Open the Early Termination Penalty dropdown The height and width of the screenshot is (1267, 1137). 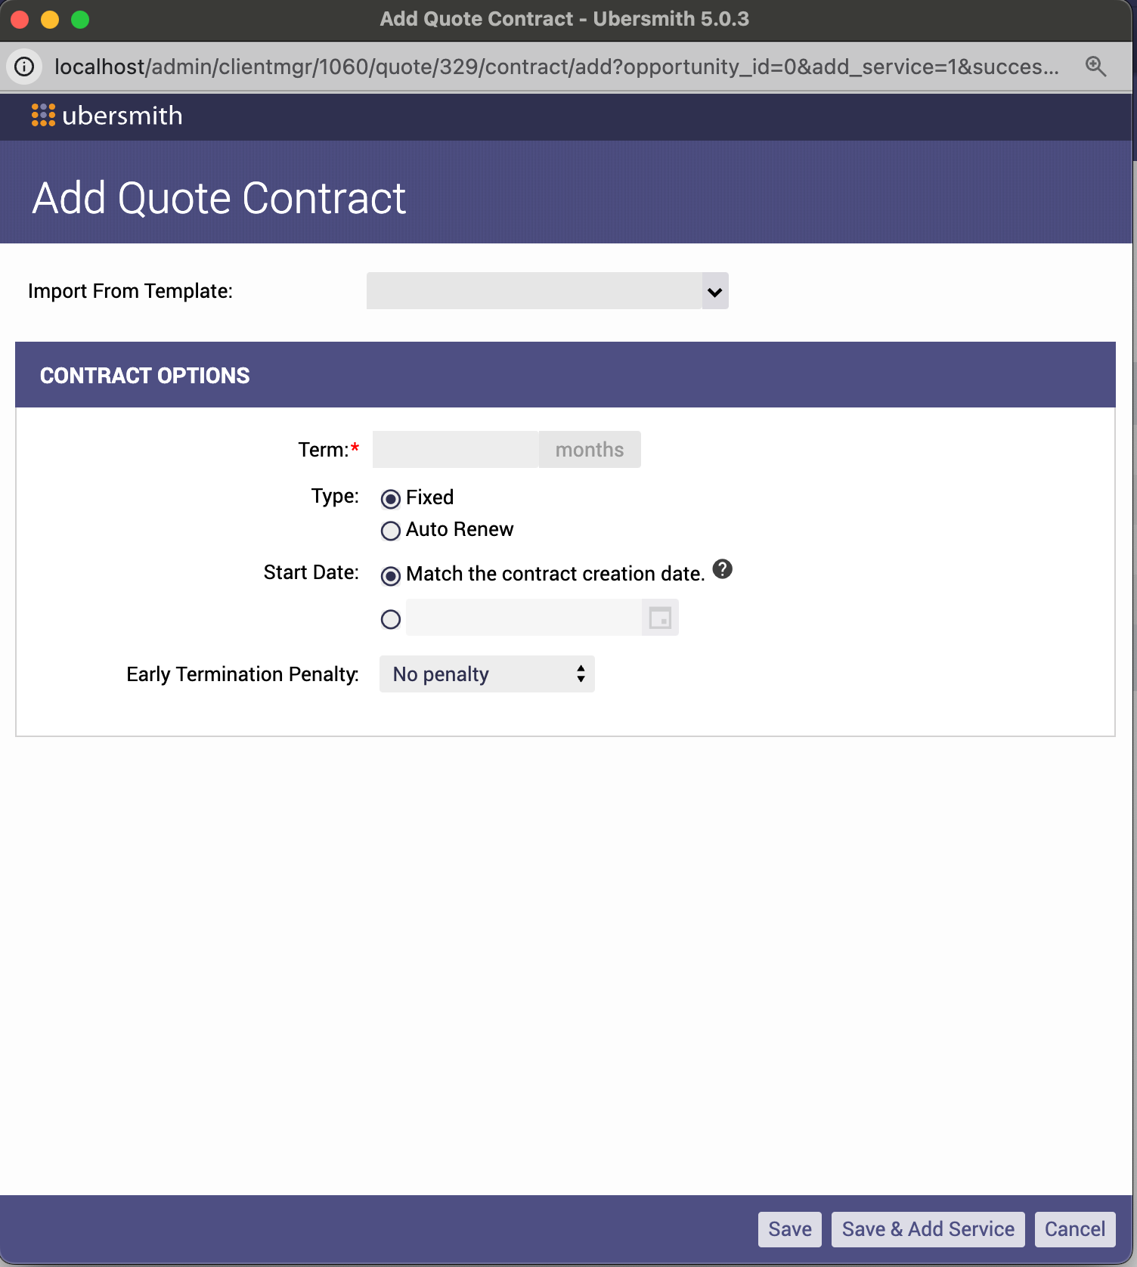pos(487,674)
